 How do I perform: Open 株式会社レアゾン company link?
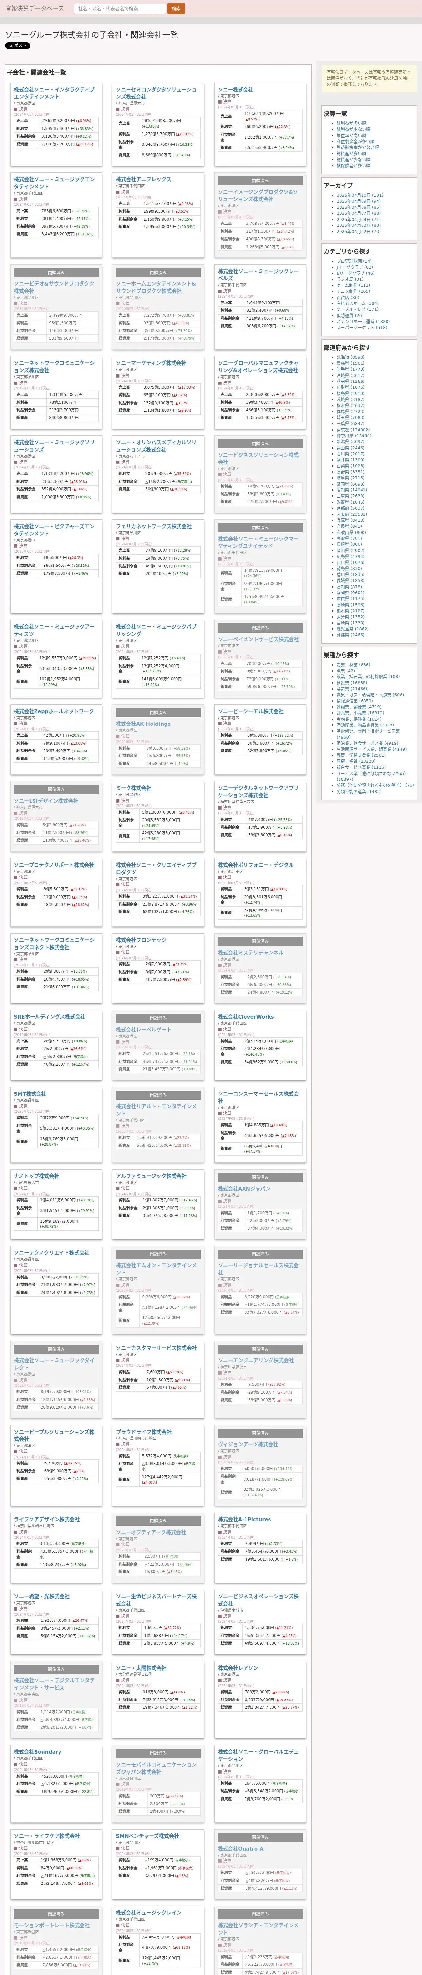(238, 1668)
